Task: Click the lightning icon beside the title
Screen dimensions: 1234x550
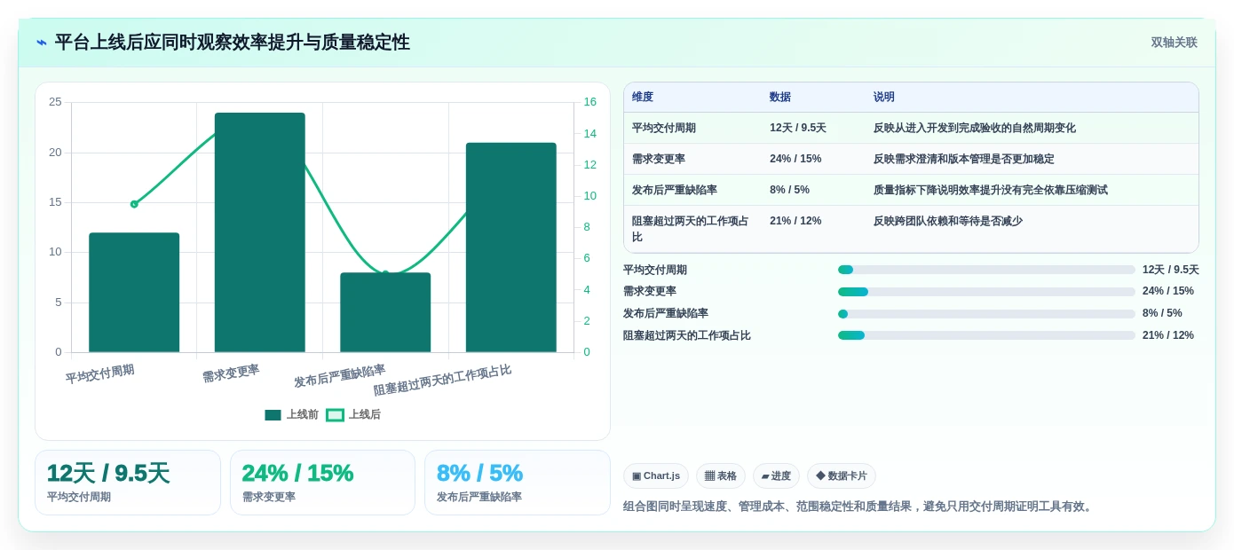Action: pyautogui.click(x=42, y=43)
